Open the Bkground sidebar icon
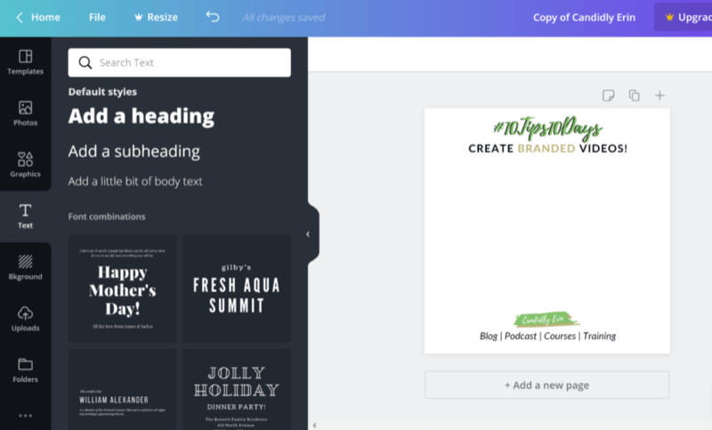Image resolution: width=712 pixels, height=430 pixels. (26, 262)
